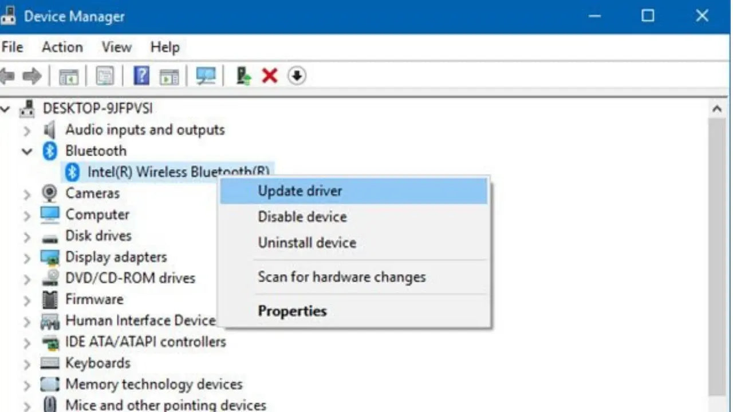Click the Intel Wireless Bluetooth device icon
The height and width of the screenshot is (412, 733).
pos(72,172)
